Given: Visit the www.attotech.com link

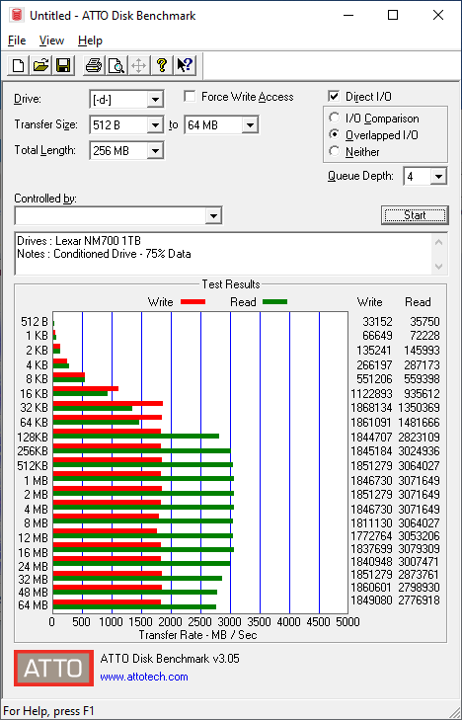Looking at the screenshot, I should [x=144, y=677].
